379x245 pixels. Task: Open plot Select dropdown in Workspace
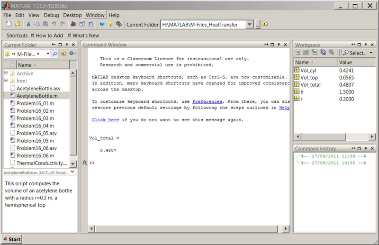(357, 53)
